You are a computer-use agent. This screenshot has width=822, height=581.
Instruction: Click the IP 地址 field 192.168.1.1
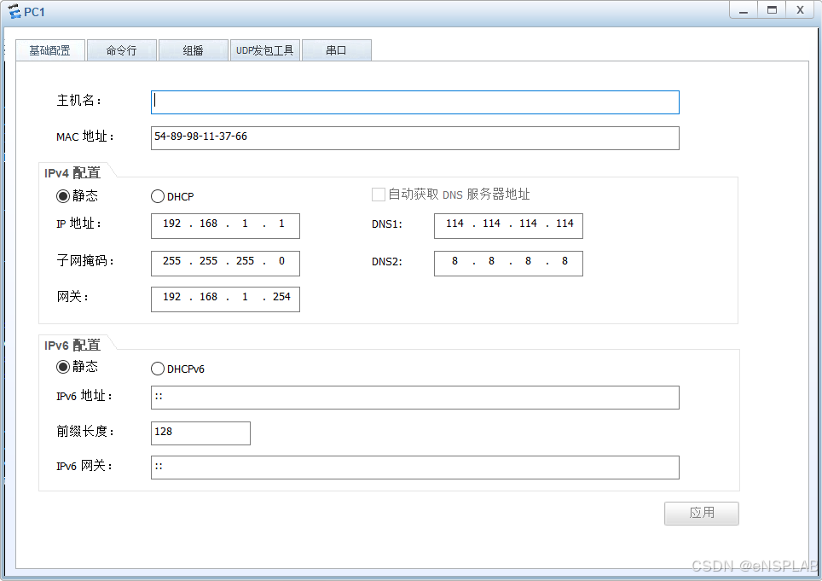point(225,226)
